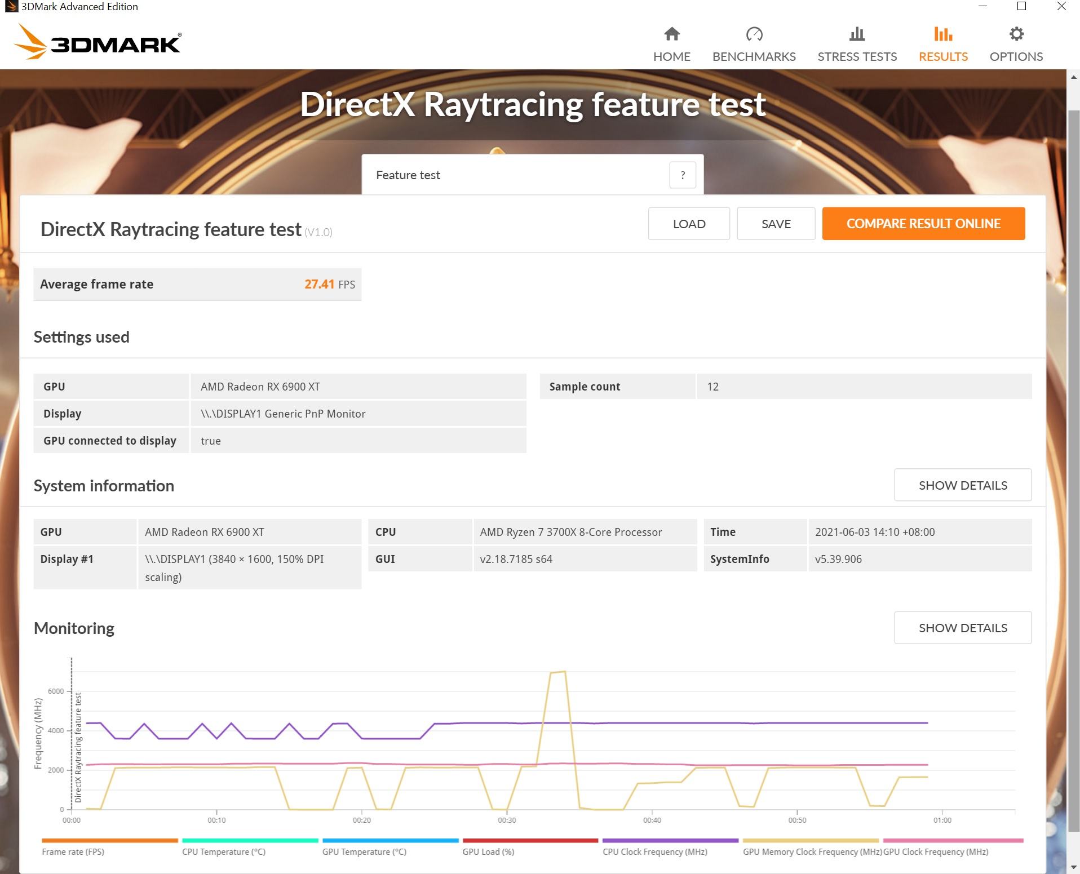Open the OPTIONS tab label
This screenshot has height=874, width=1080.
pyautogui.click(x=1016, y=57)
